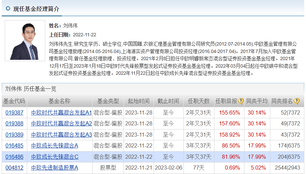The width and height of the screenshot is (306, 174).
Task: Click the 基金名称 column header
Action: point(59,101)
